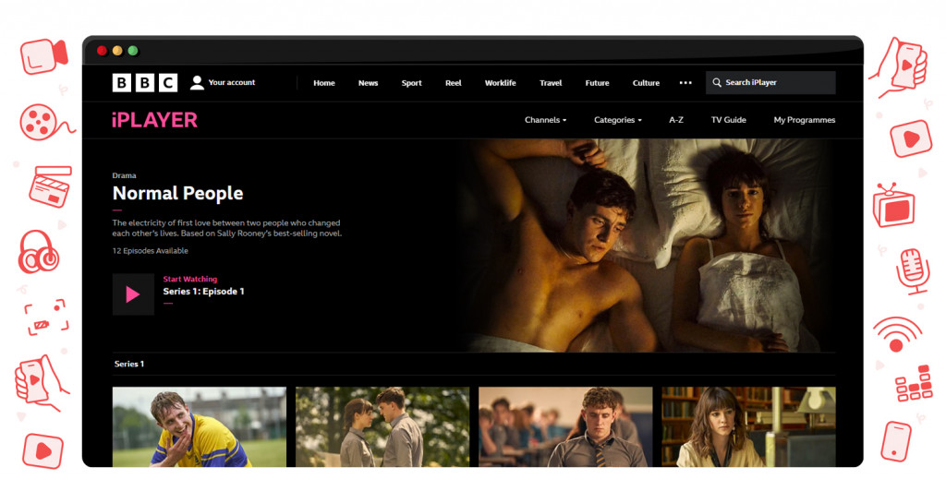
Task: Go to My Programmes
Action: pos(804,120)
